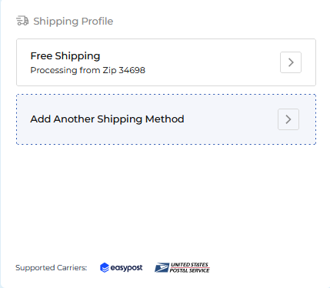Open Free Shipping details via its chevron
Image resolution: width=330 pixels, height=288 pixels.
pyautogui.click(x=291, y=62)
